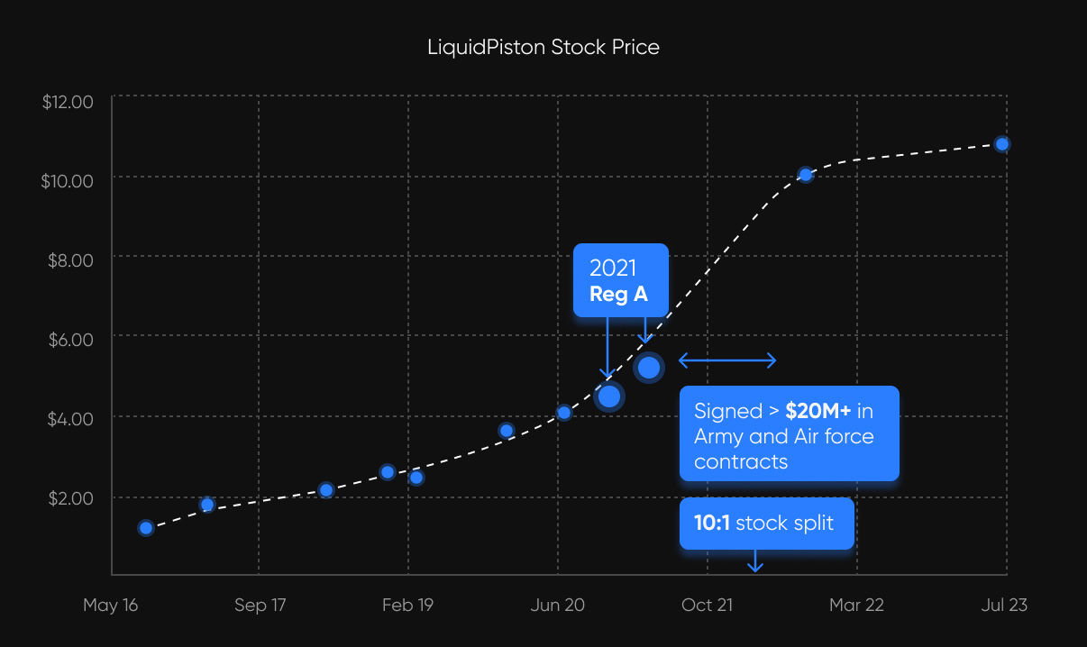Screen dimensions: 1087x647
Task: Click the double-headed horizontal arrow
Action: pos(727,360)
